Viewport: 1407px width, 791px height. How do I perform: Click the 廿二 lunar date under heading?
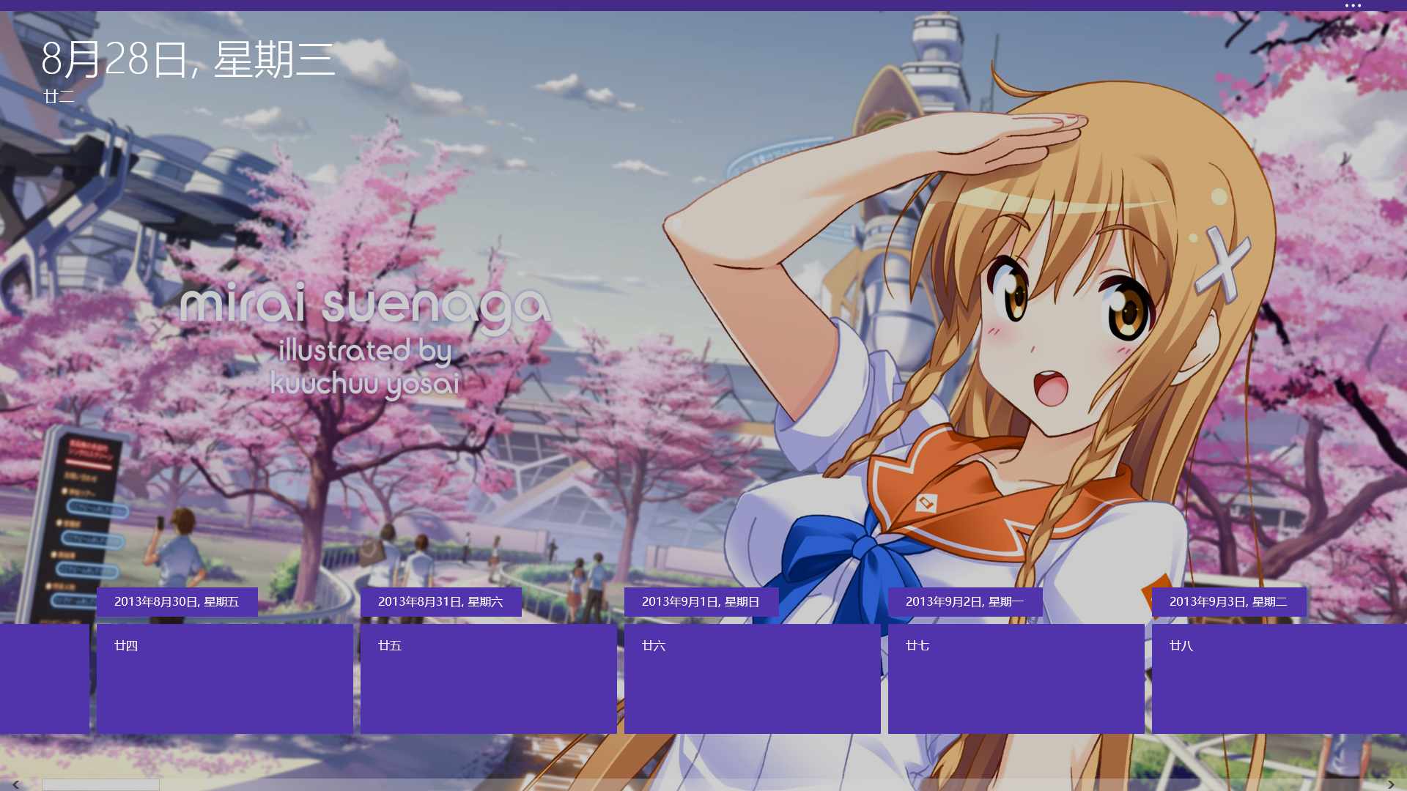coord(59,97)
